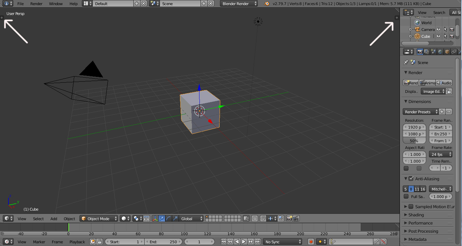Open the 3D View editor type selector

coord(8,218)
